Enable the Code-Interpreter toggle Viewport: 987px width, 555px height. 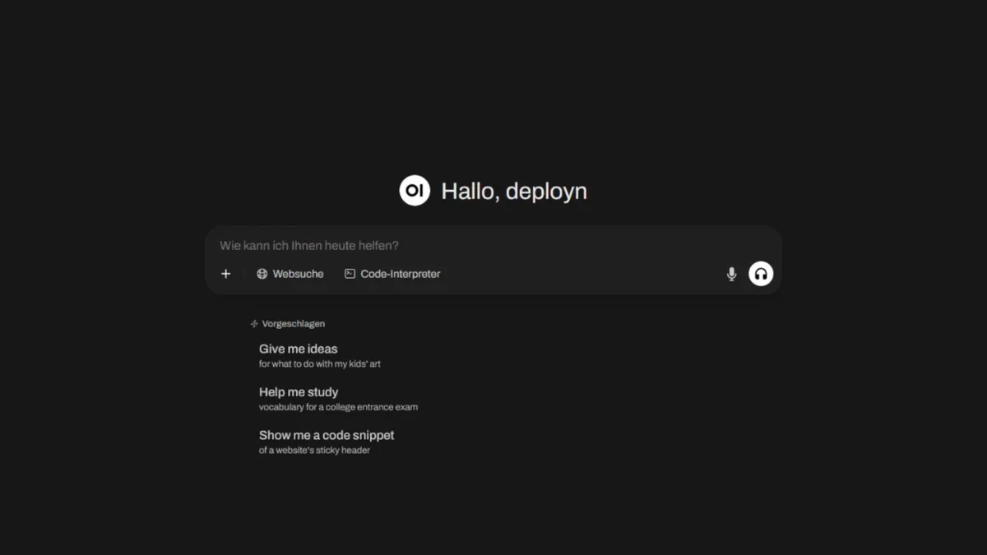coord(392,274)
